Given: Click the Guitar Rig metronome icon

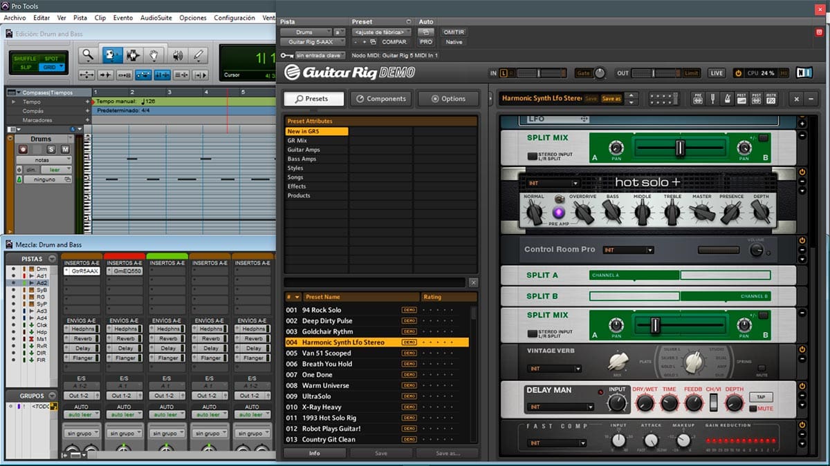Looking at the screenshot, I should point(726,99).
